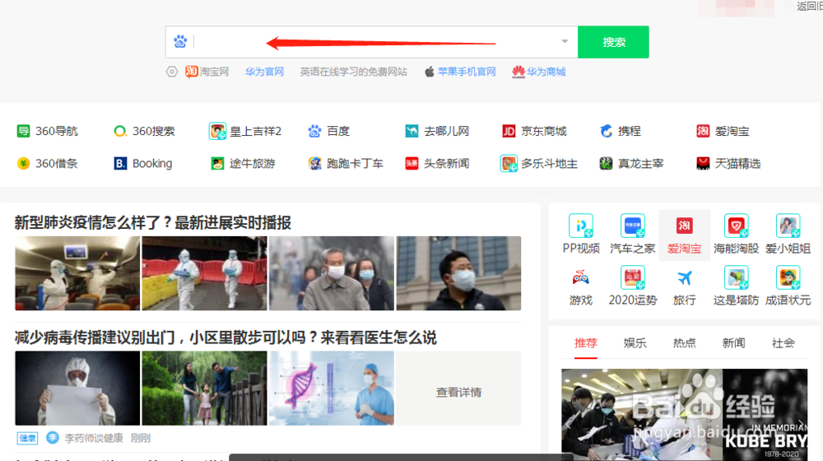Click the 真龙主宰 game icon
The image size is (823, 461).
pos(606,163)
